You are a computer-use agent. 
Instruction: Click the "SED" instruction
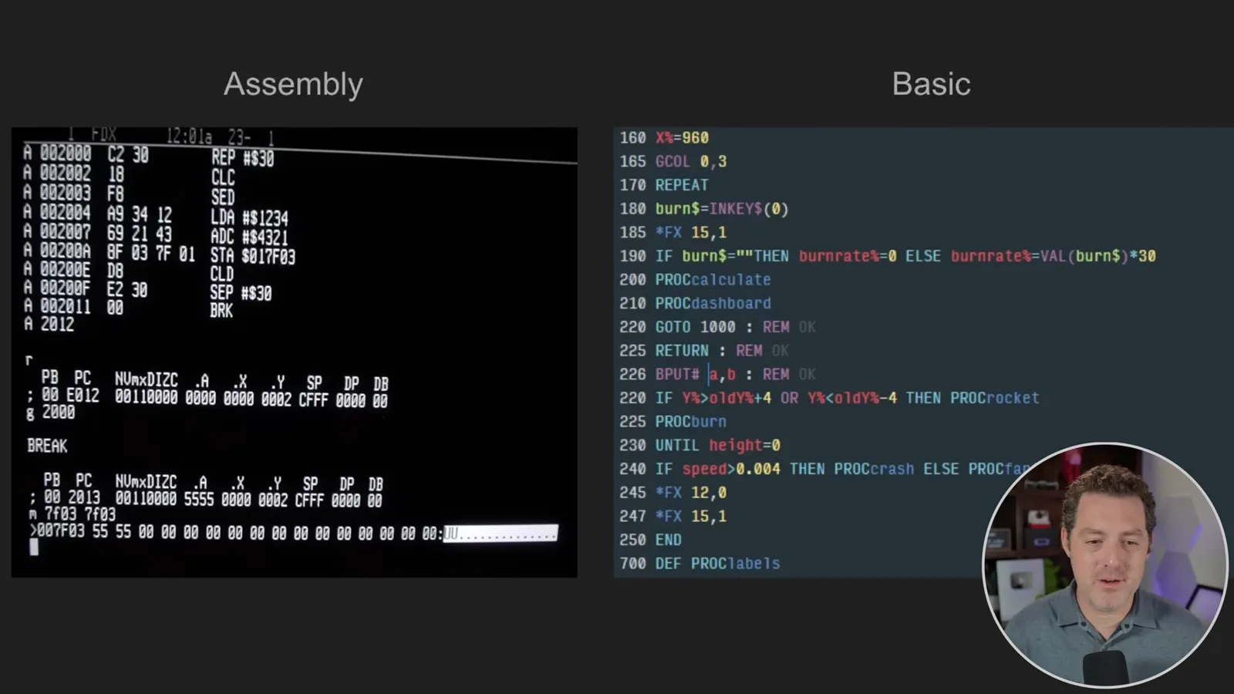tap(223, 197)
